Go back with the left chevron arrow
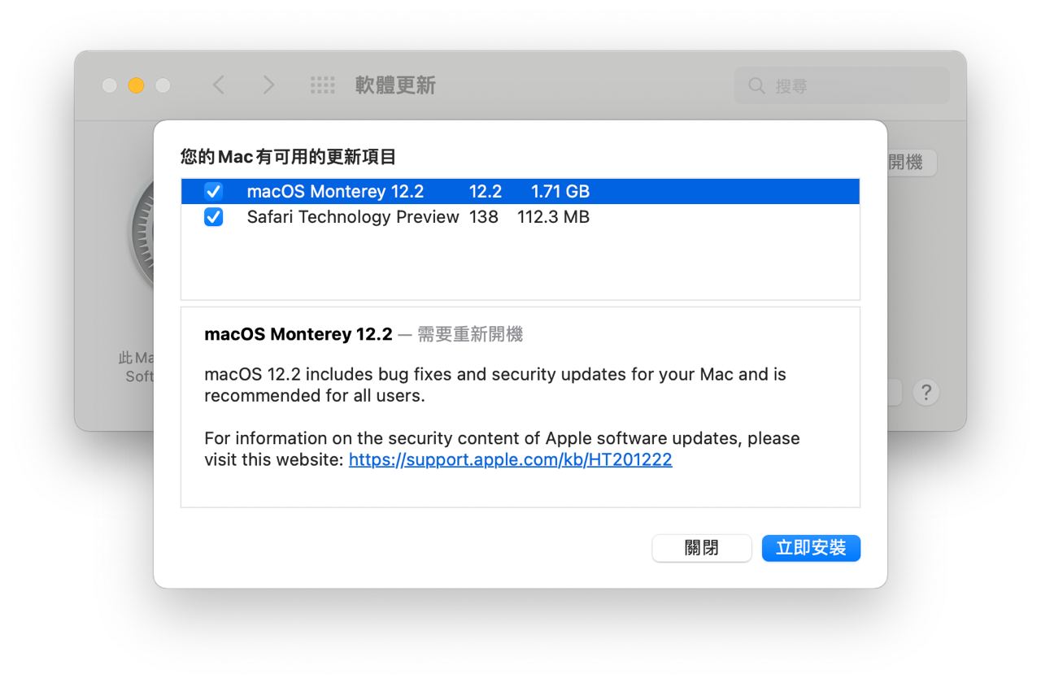The width and height of the screenshot is (1041, 687). [x=218, y=85]
